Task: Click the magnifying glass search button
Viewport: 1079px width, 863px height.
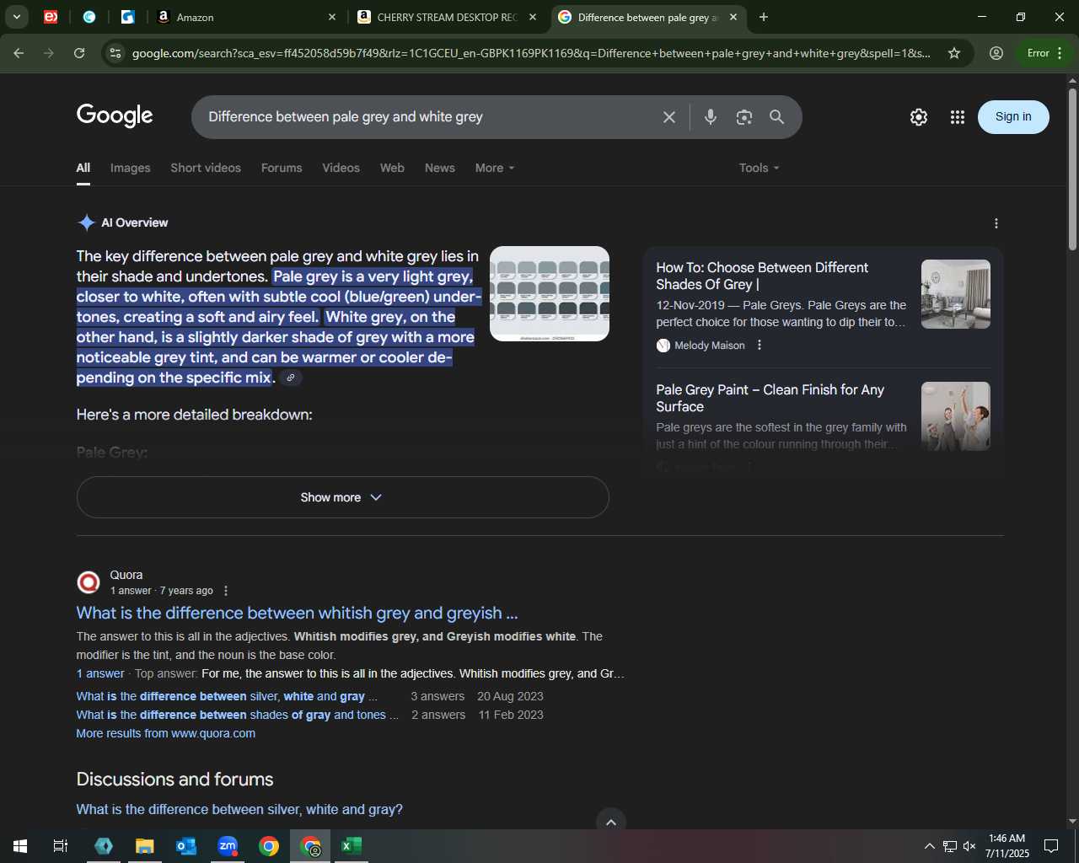Action: pyautogui.click(x=777, y=117)
